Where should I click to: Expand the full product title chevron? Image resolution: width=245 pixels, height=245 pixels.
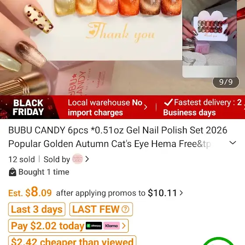pyautogui.click(x=232, y=143)
